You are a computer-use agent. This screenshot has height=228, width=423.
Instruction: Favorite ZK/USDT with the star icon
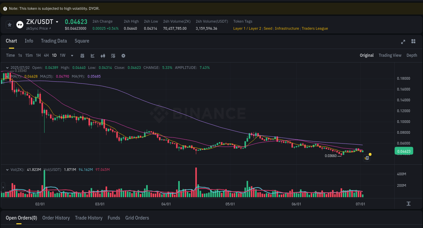(9, 24)
